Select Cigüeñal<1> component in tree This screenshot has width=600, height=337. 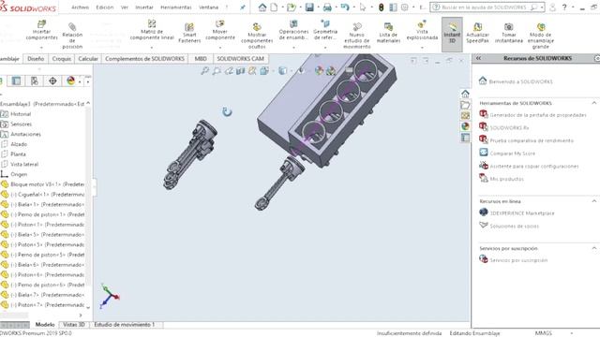click(43, 195)
